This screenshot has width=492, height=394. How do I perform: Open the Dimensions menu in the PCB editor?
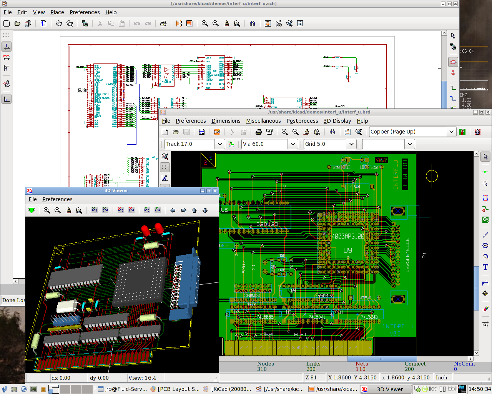click(226, 121)
